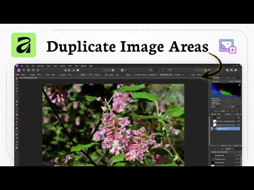Select the open document tab
This screenshot has height=190, width=254.
[x=28, y=78]
